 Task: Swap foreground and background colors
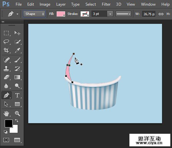pos(17,121)
